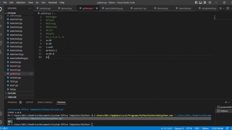The image size is (232, 130).
Task: Open Customize Layout icon
Action: 210,3
